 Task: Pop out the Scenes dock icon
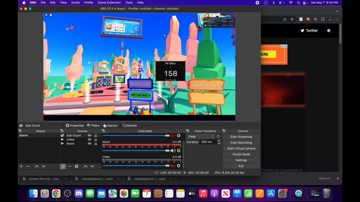(x=20, y=131)
